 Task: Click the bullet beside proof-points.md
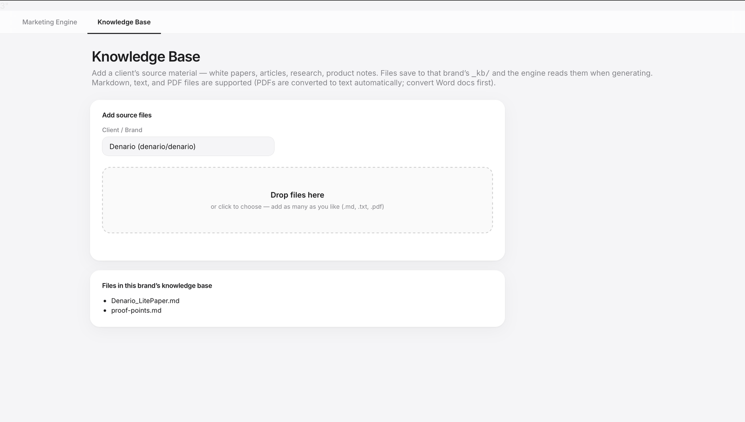coord(105,311)
